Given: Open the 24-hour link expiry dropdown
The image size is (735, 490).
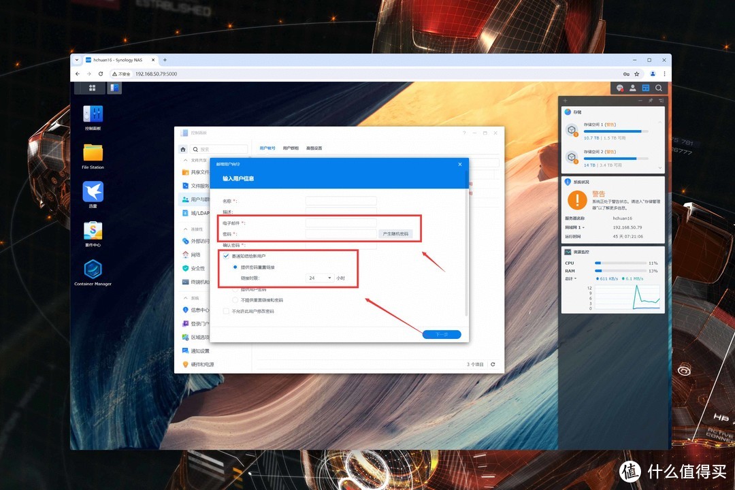Looking at the screenshot, I should pyautogui.click(x=320, y=278).
